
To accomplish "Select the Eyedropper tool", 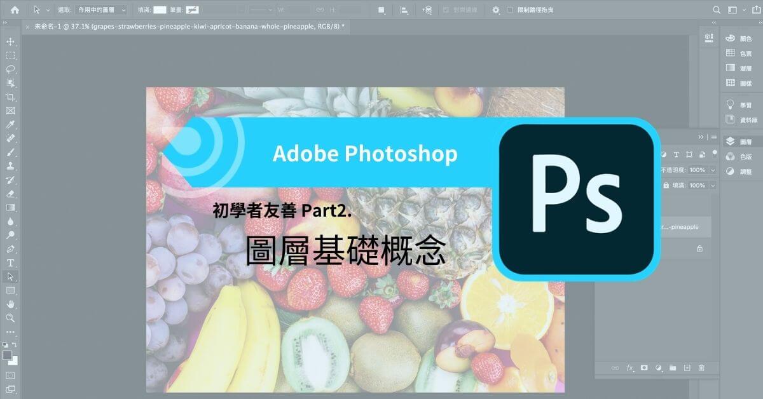I will 10,125.
